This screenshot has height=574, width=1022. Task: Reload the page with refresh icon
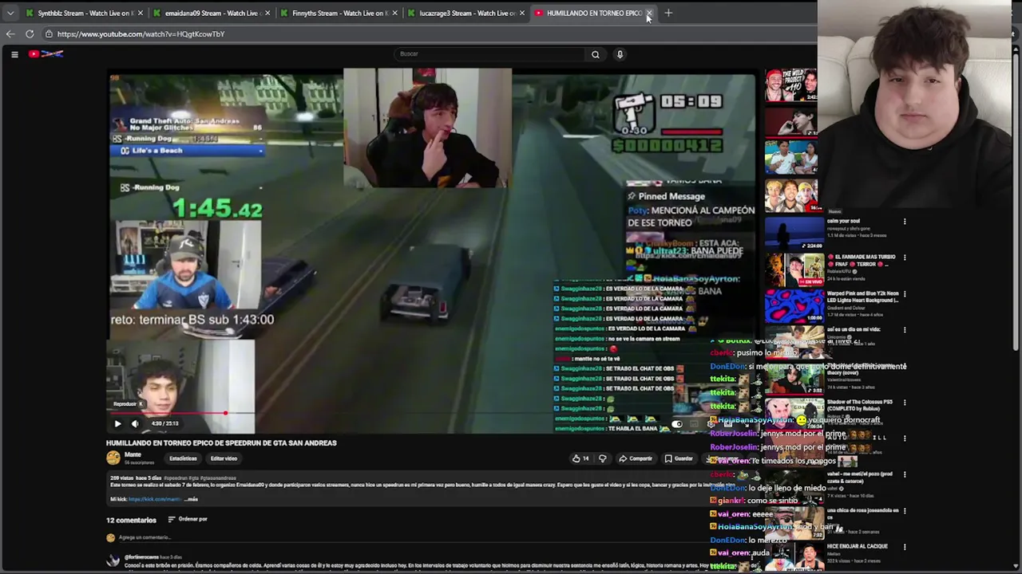tap(30, 33)
